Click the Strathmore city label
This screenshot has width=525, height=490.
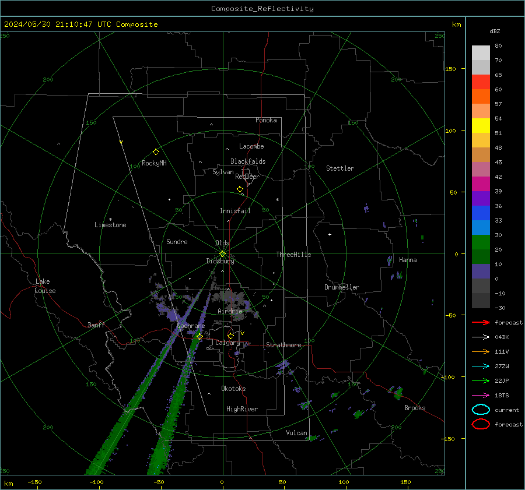(x=283, y=345)
